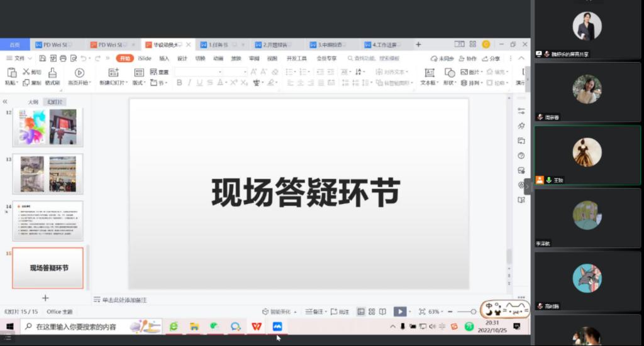Screen dimensions: 644x346
Task: Insert a text box (文本框)
Action: click(429, 73)
